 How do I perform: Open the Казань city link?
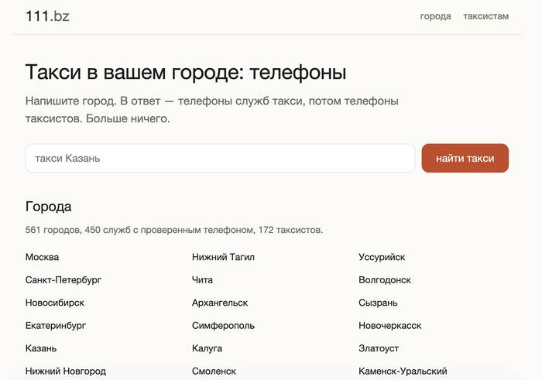click(x=41, y=348)
